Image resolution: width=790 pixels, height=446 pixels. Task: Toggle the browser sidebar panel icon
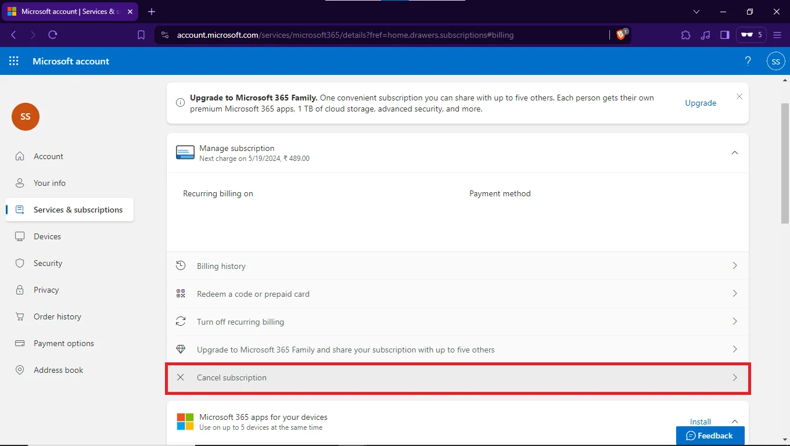click(725, 35)
